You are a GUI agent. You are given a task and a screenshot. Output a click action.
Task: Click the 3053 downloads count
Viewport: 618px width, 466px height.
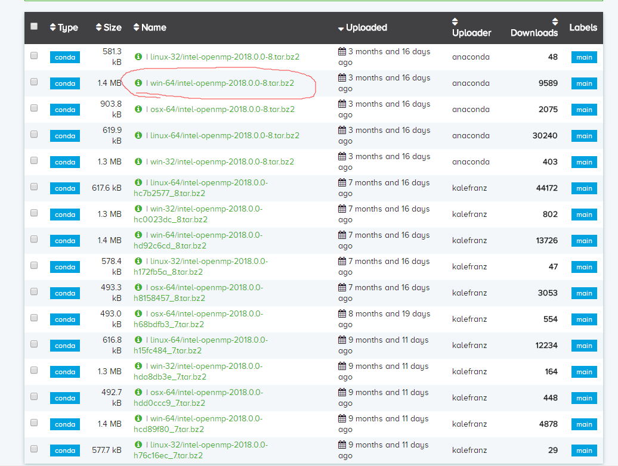[x=548, y=293]
